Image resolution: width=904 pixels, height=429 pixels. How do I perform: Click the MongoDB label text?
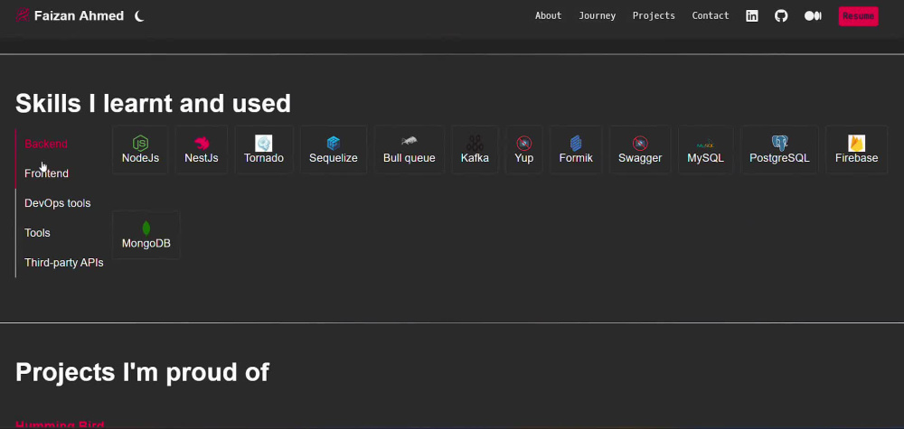coord(146,243)
